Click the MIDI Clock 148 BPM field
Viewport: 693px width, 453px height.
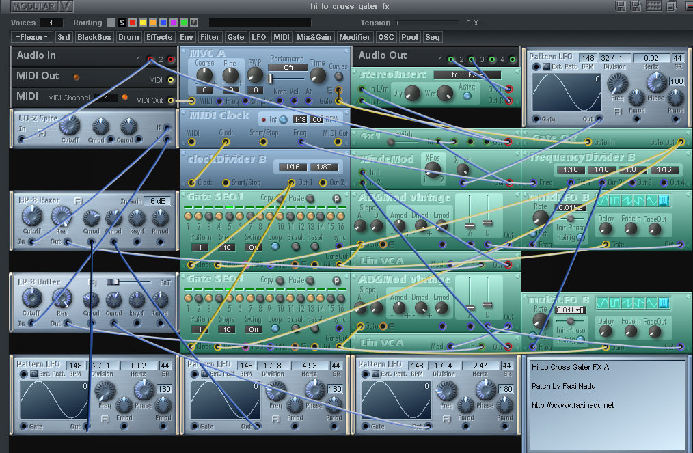pos(300,120)
